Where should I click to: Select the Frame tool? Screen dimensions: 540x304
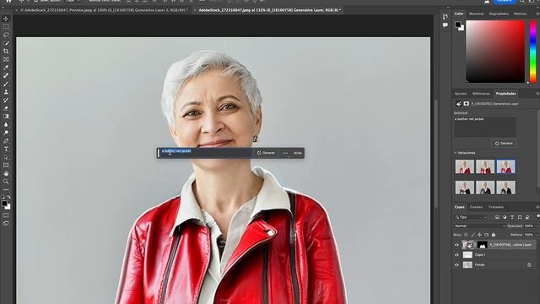(x=6, y=59)
